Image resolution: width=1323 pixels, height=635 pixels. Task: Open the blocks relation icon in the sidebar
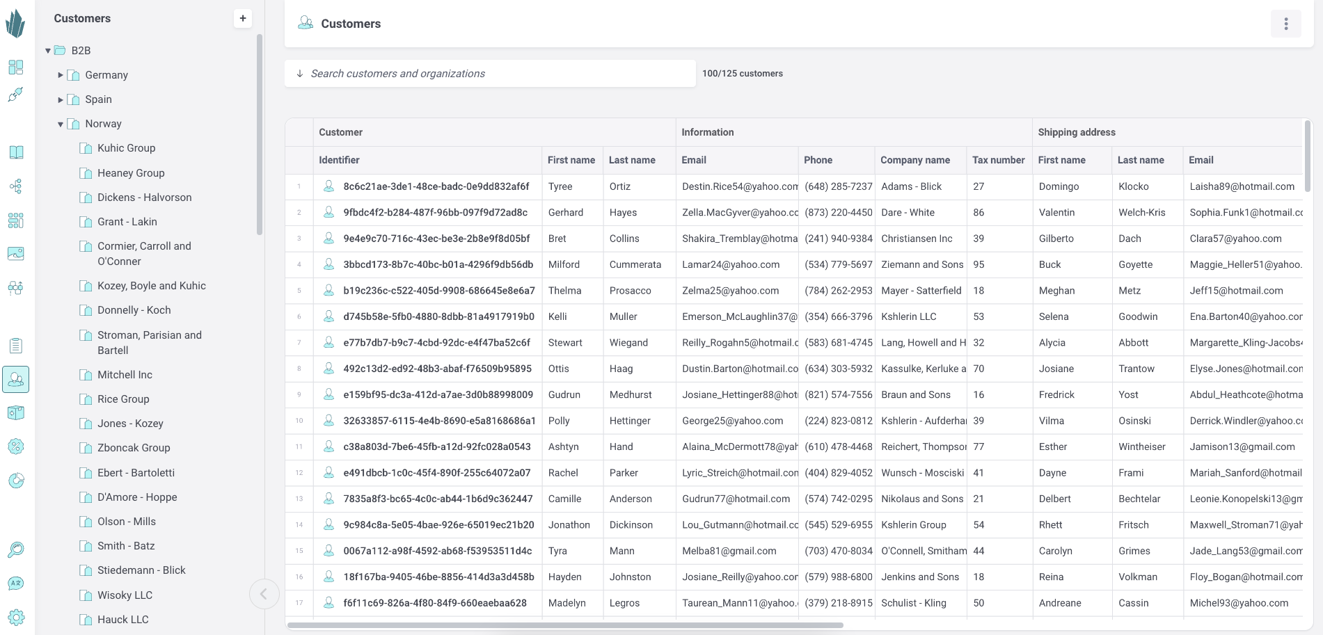[x=15, y=287]
